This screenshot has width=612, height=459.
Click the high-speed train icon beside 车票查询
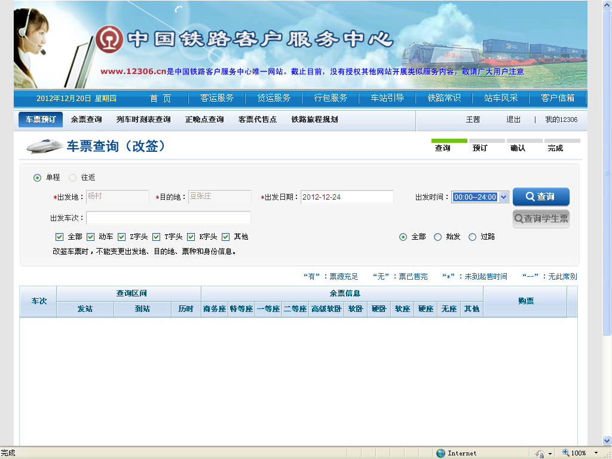(45, 146)
